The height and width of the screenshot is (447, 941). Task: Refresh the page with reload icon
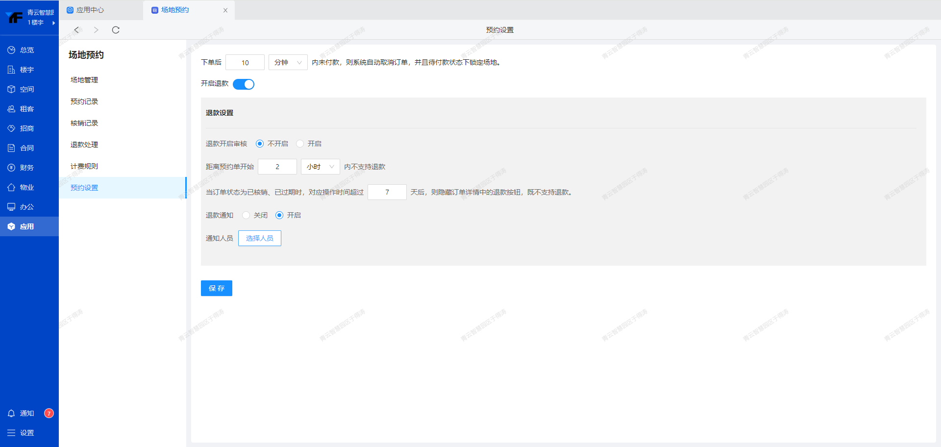116,30
